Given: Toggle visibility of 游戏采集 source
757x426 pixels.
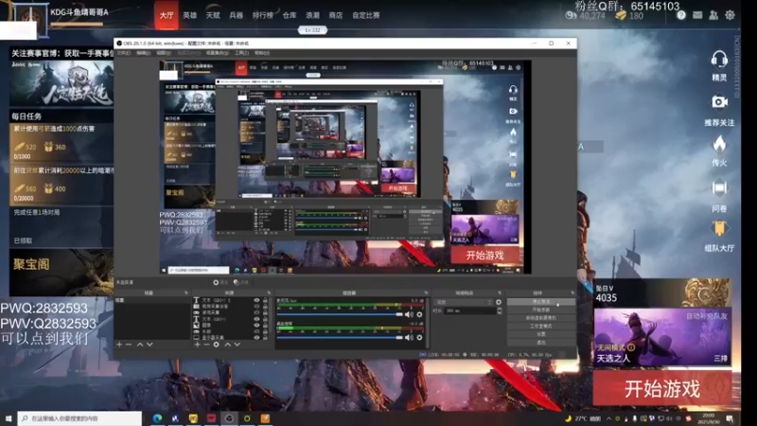Looking at the screenshot, I should pos(256,313).
